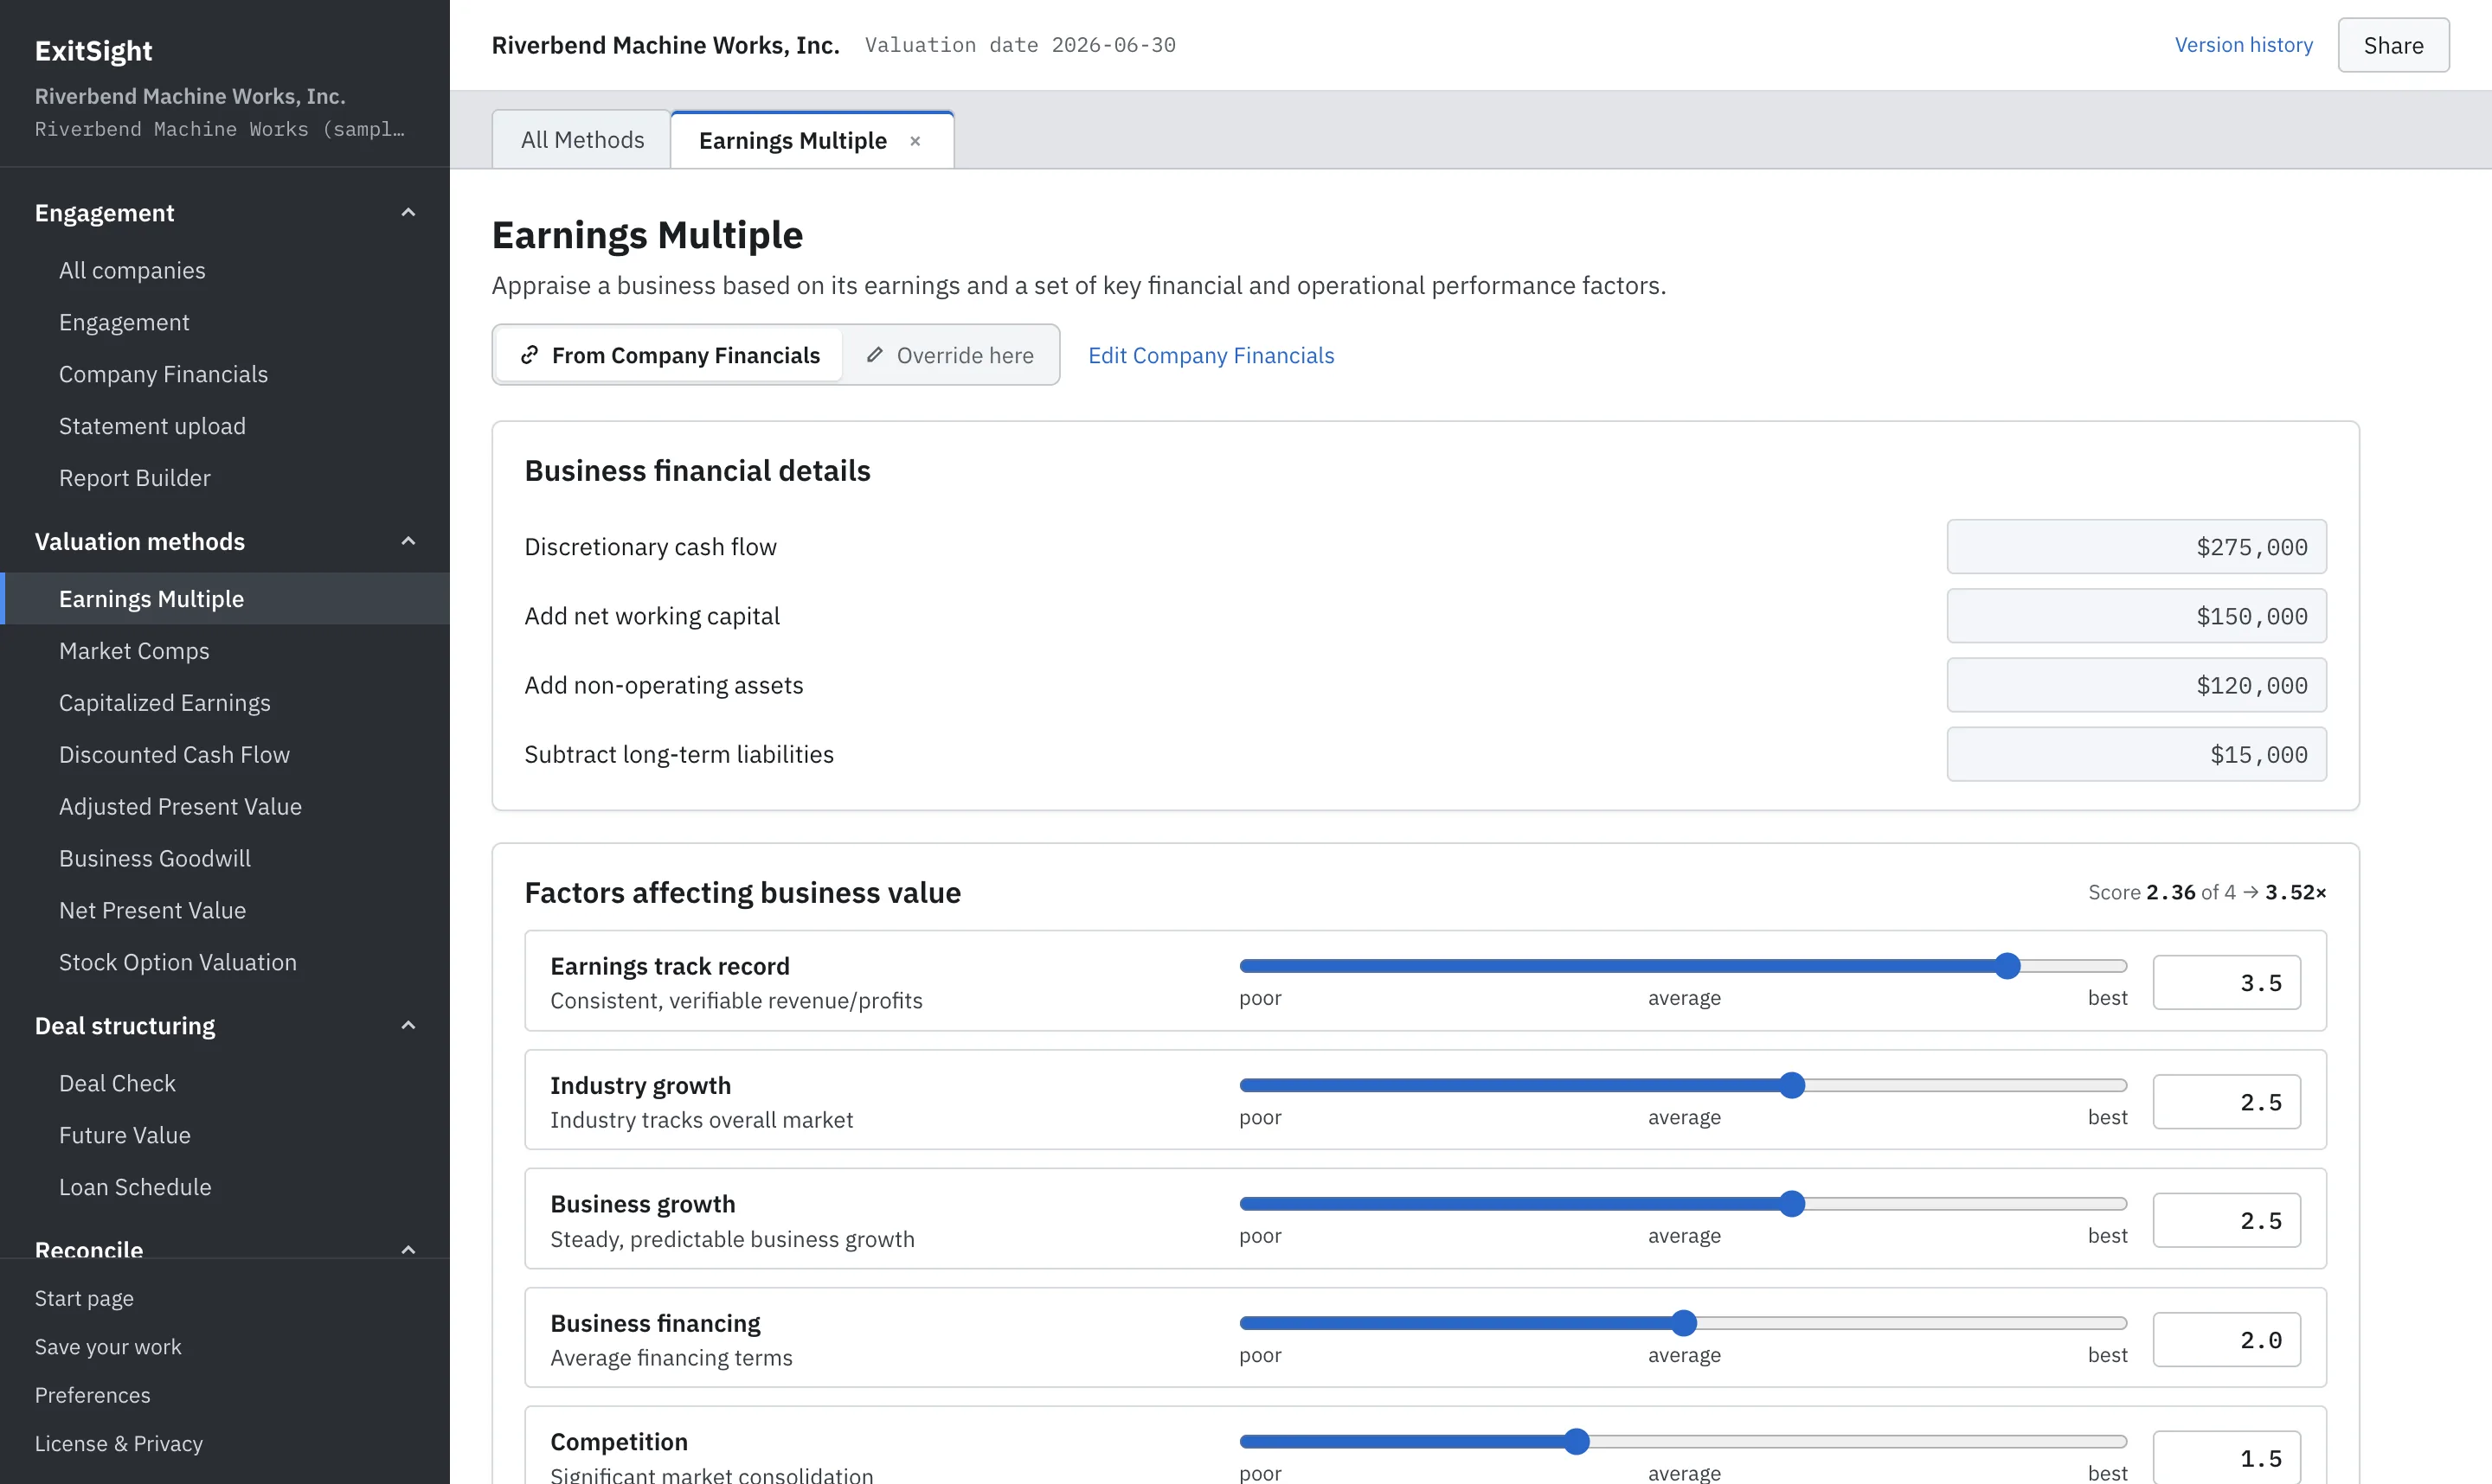Open Version history
Image resolution: width=2492 pixels, height=1484 pixels.
tap(2243, 45)
